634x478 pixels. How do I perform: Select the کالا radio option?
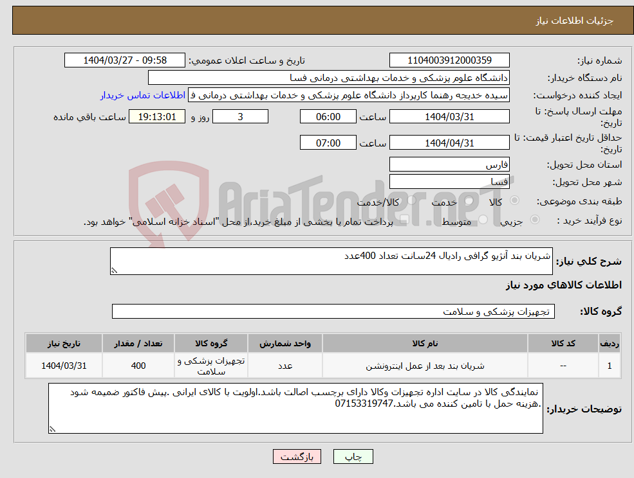[x=514, y=200]
